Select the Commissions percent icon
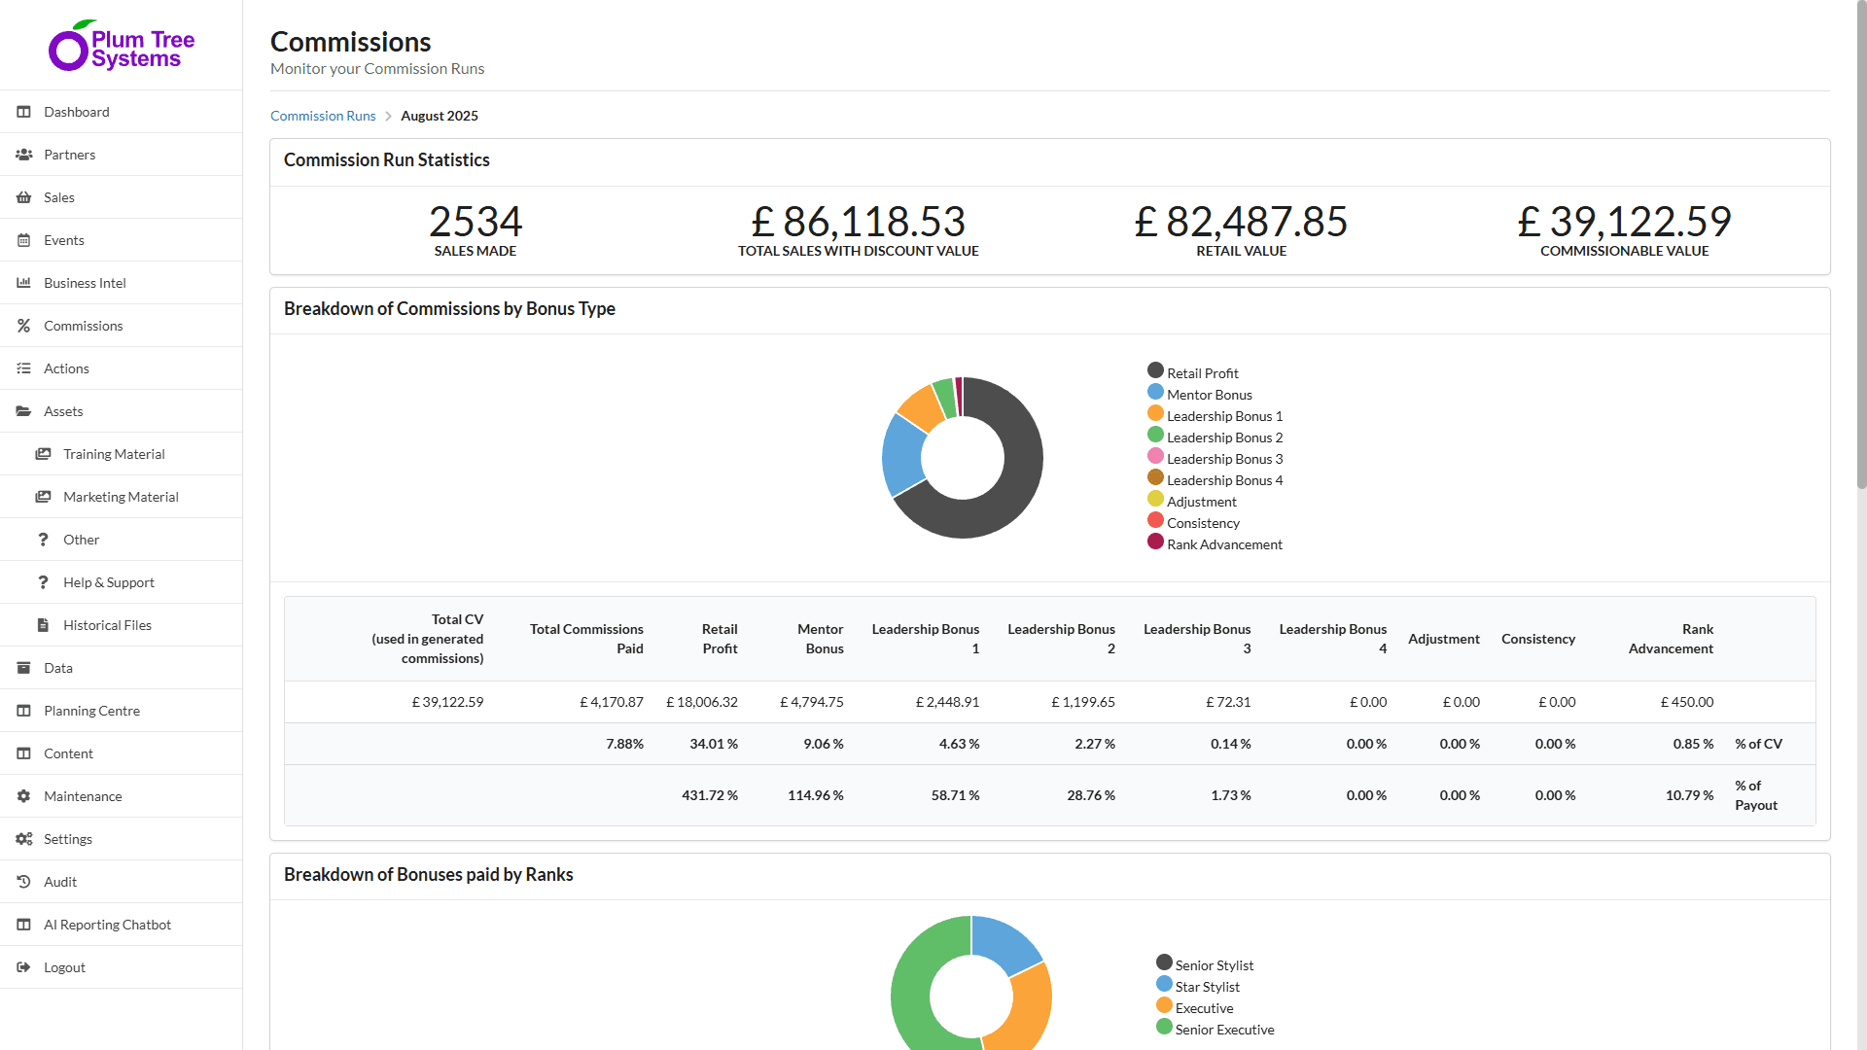Viewport: 1867px width, 1050px height. pos(23,325)
